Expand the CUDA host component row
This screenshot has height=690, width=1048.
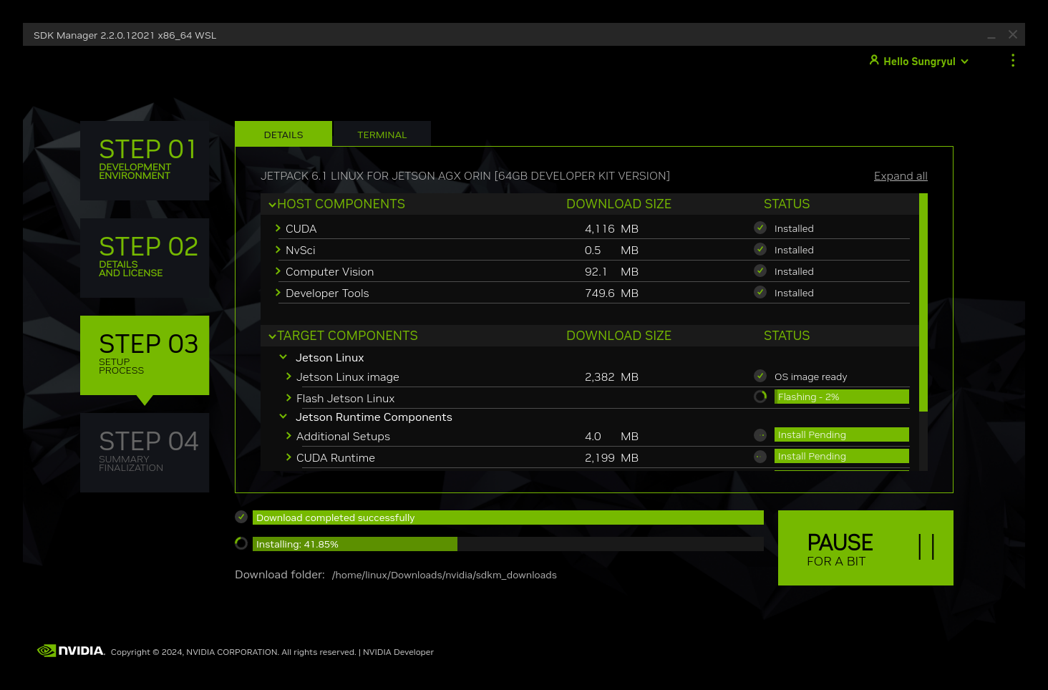278,228
